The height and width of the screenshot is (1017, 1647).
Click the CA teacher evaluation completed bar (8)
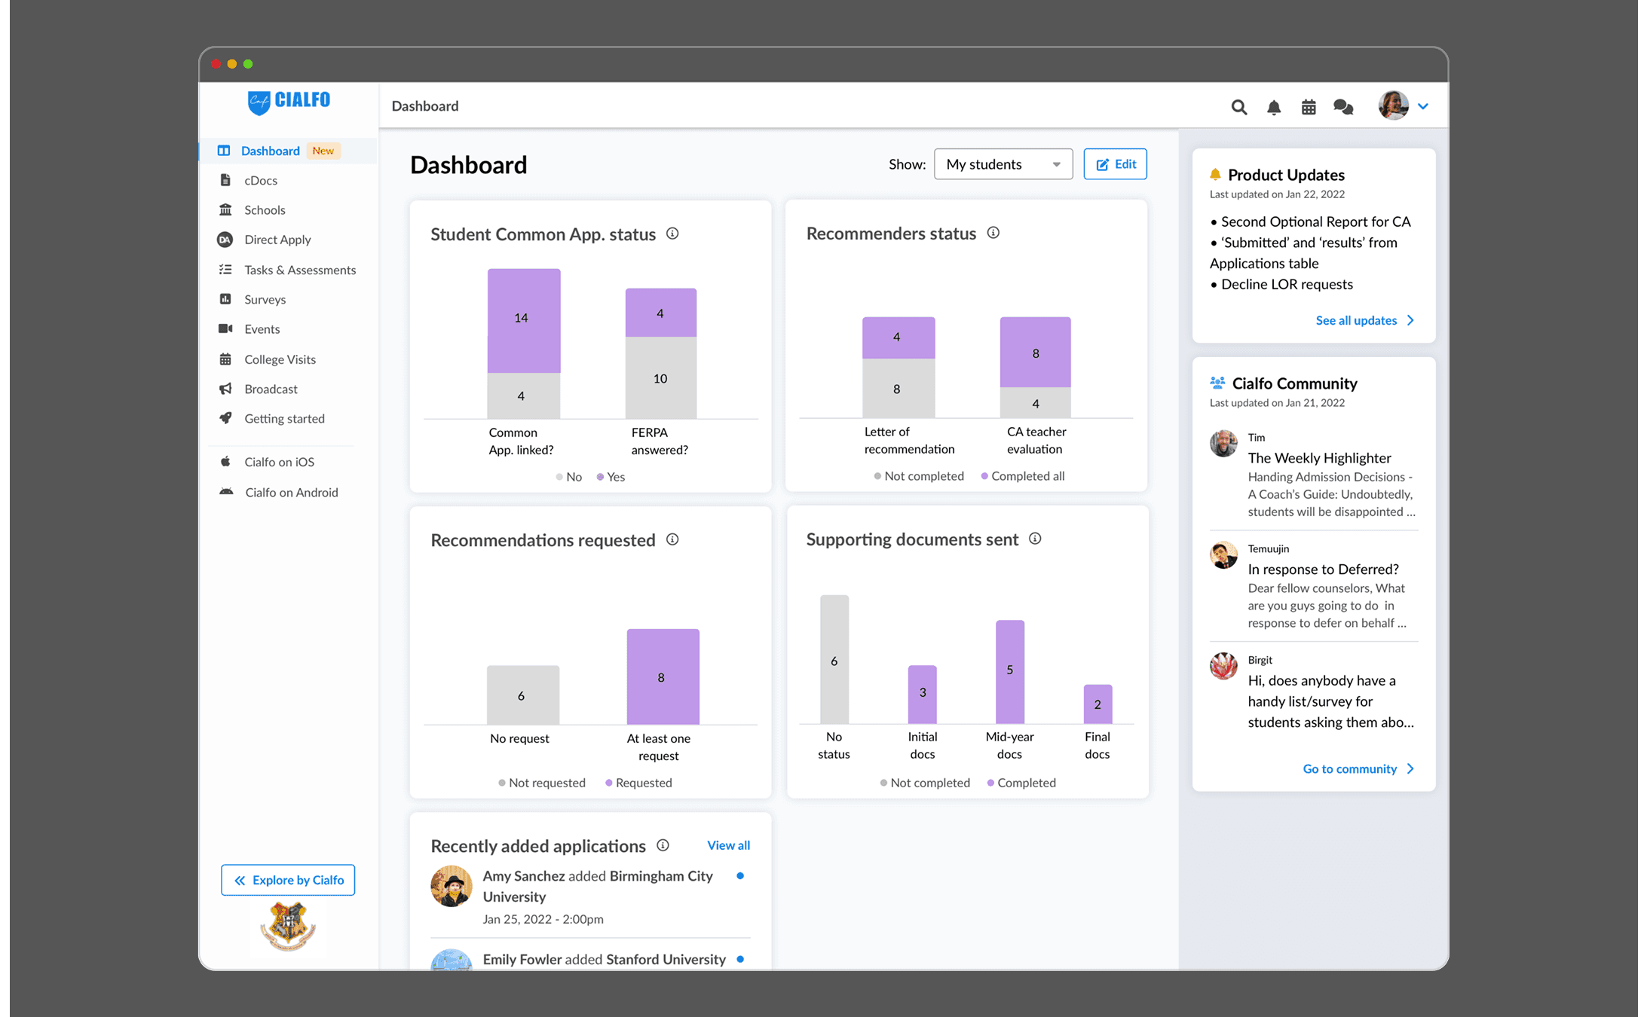click(1036, 352)
